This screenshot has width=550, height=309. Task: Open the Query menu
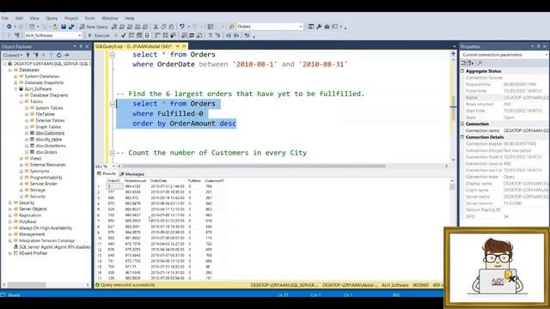click(x=52, y=18)
